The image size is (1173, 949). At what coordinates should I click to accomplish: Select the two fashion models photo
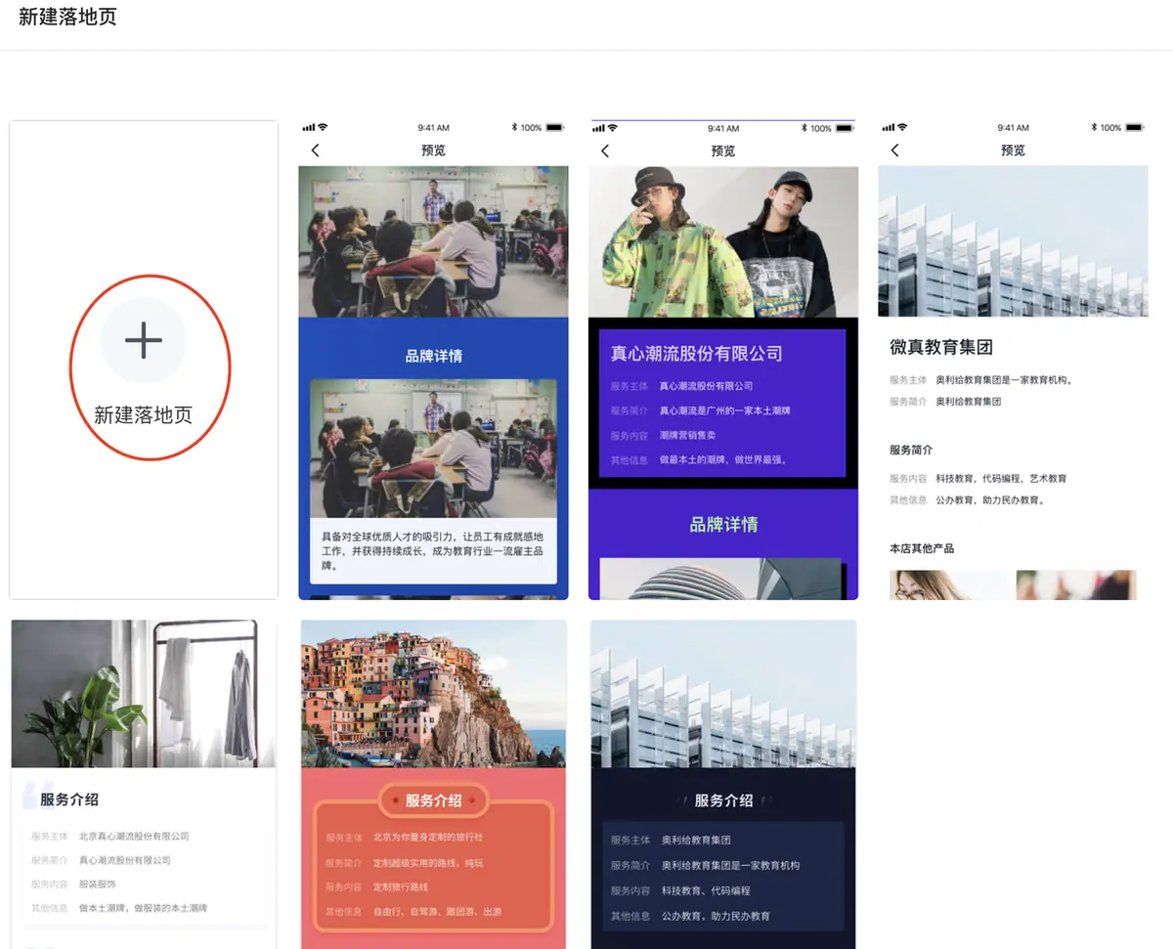click(723, 241)
